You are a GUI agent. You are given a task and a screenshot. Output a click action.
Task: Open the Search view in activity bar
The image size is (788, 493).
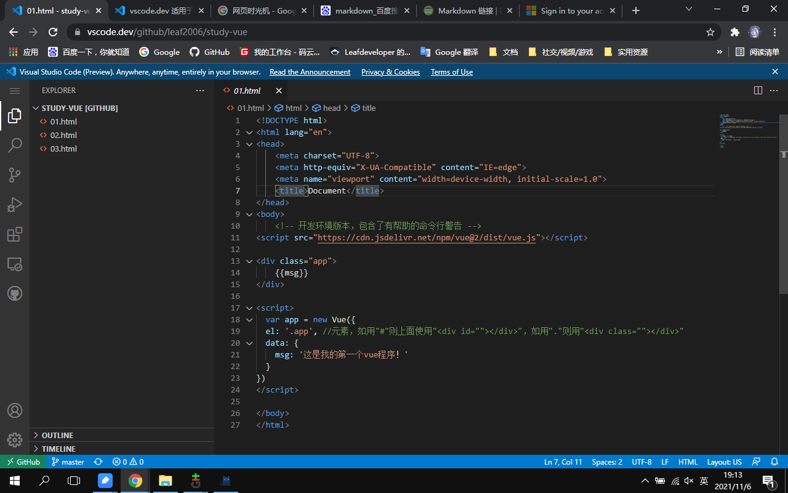click(x=15, y=145)
